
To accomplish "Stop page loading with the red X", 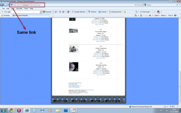I will 141,5.
